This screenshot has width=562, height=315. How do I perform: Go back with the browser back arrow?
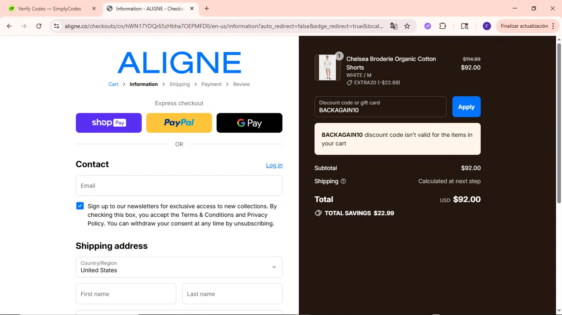pyautogui.click(x=9, y=26)
